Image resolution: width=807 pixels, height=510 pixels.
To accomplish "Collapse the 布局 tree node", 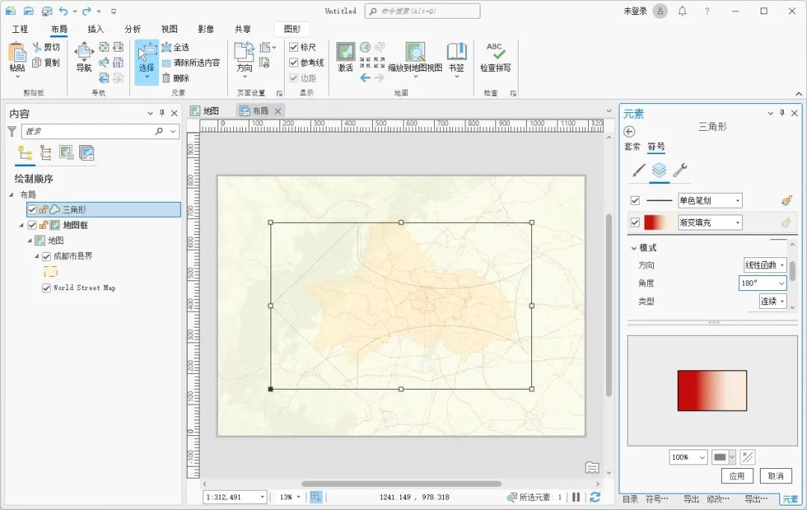I will (11, 194).
